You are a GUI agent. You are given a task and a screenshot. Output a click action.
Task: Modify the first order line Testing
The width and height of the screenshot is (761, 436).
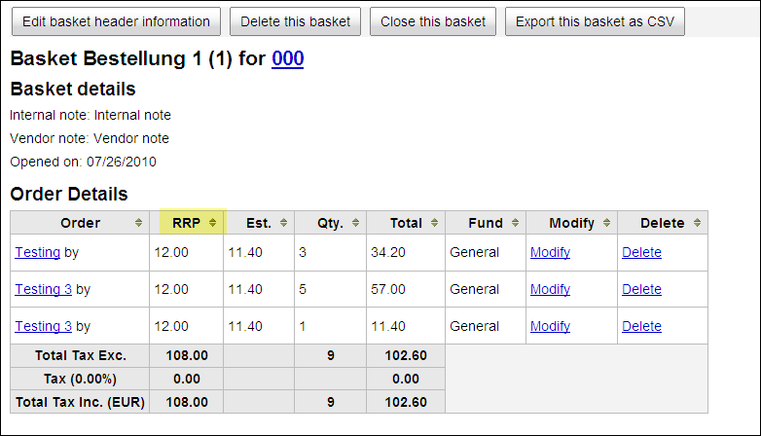pos(550,252)
